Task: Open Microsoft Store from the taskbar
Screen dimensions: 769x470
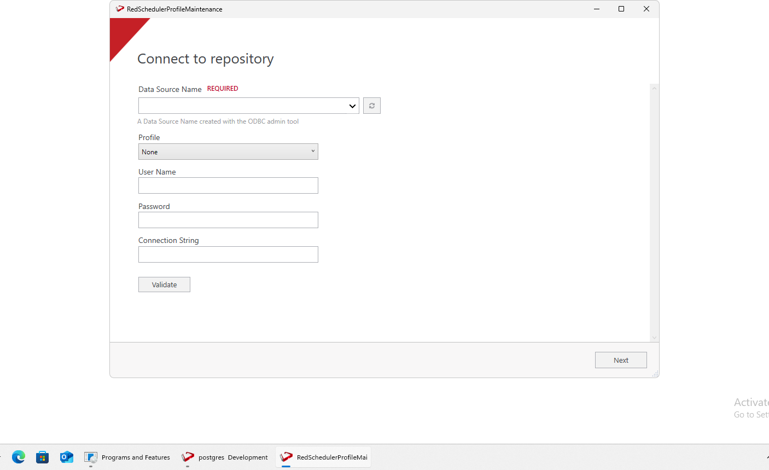Action: [43, 457]
